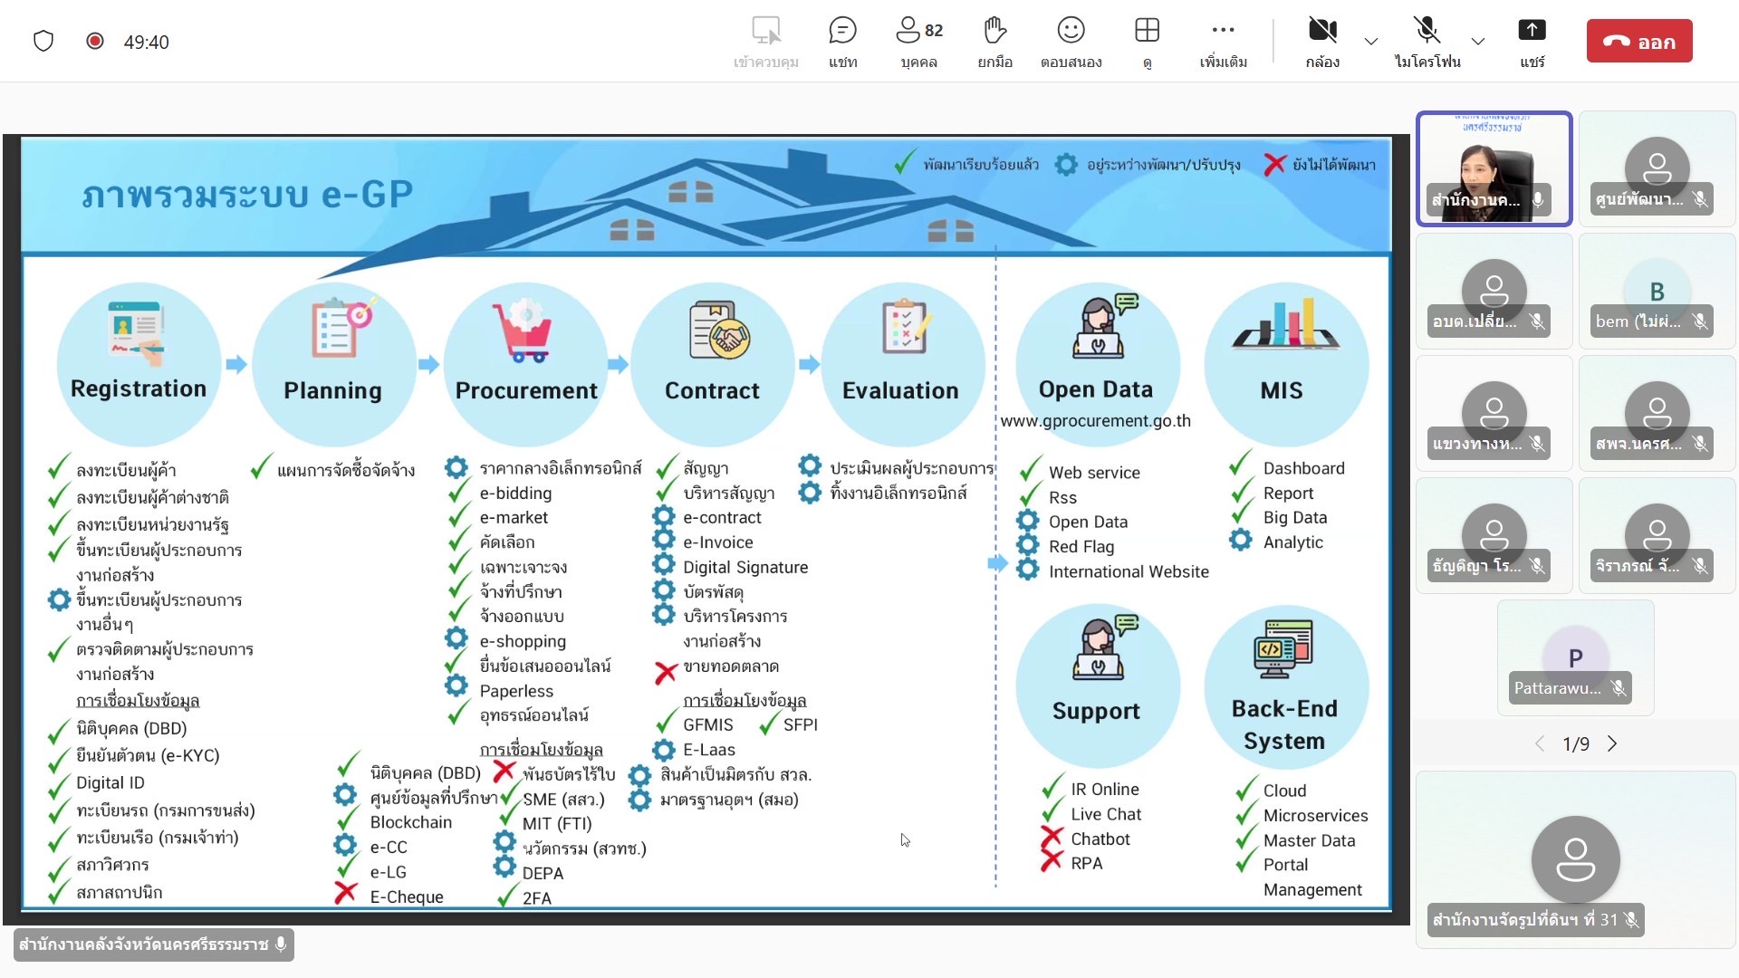Click the 'SFPI' item text
Image resolution: width=1739 pixels, height=978 pixels.
(x=801, y=725)
